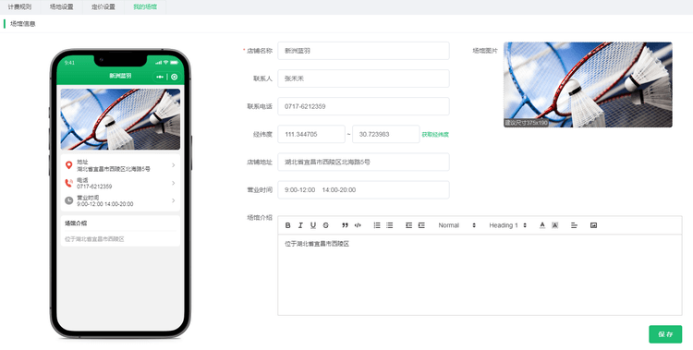
Task: Expand the 地址 row in phone preview
Action: (120, 165)
